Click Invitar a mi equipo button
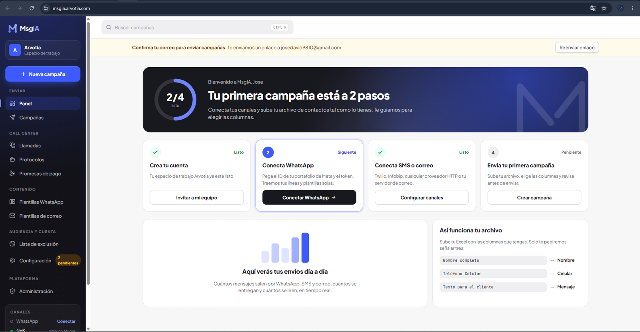 point(196,198)
